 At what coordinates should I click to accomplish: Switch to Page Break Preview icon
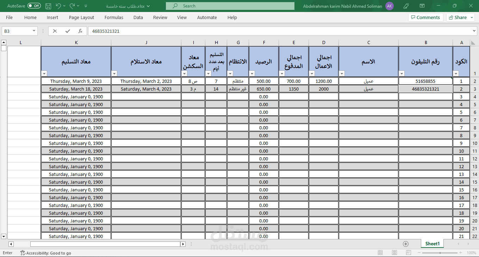[x=408, y=253]
